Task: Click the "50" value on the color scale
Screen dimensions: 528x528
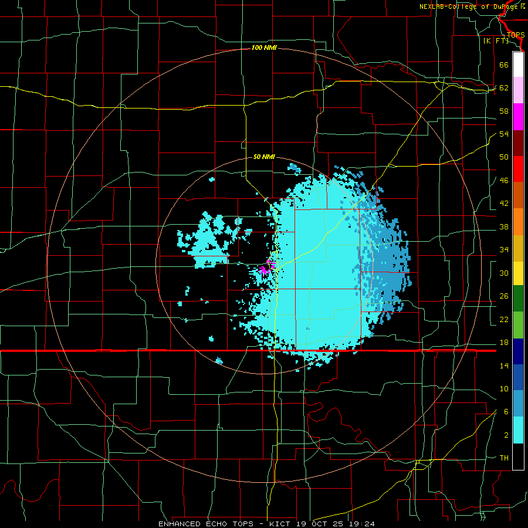Action: click(x=504, y=157)
